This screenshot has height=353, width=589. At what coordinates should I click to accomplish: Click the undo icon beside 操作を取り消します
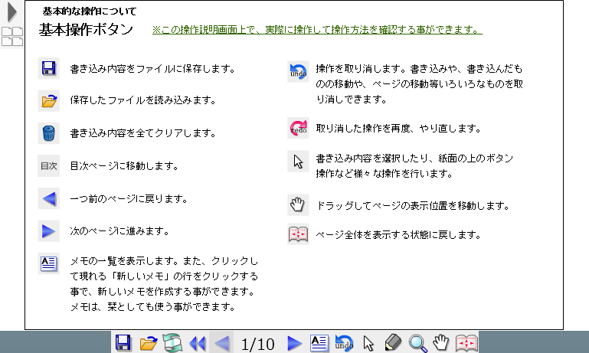(x=298, y=71)
